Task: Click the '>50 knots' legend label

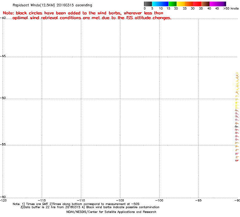Action: click(x=231, y=9)
